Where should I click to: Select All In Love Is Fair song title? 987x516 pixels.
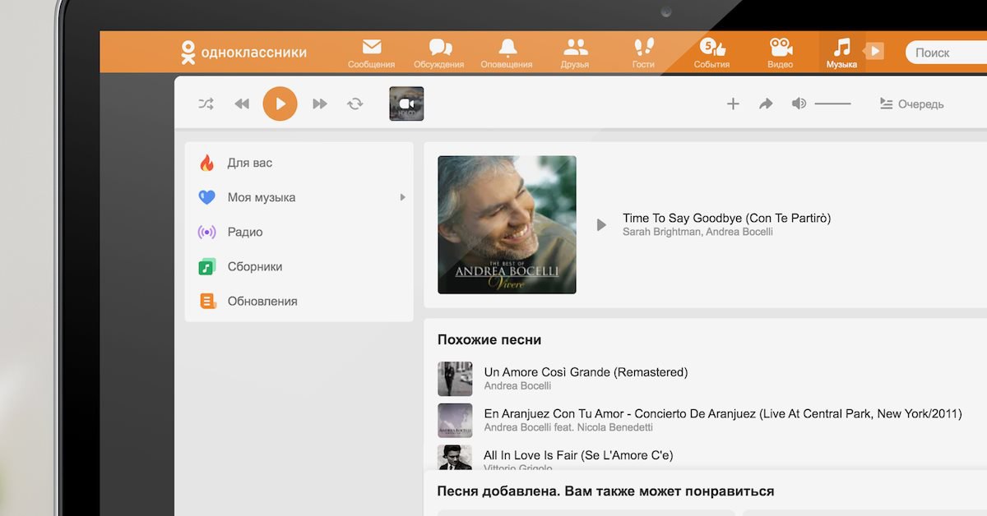578,455
